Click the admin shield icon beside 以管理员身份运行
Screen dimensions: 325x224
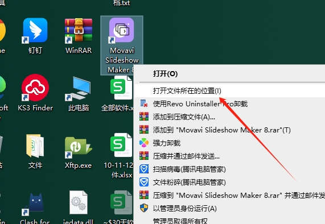pos(144,208)
